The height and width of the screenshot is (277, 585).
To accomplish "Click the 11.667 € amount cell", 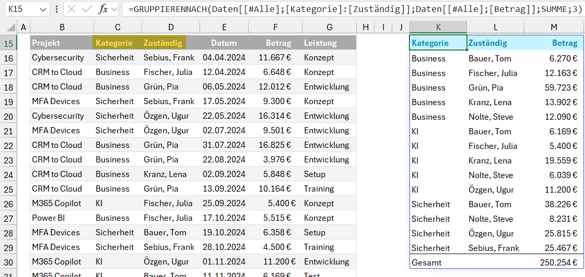I will pos(275,58).
